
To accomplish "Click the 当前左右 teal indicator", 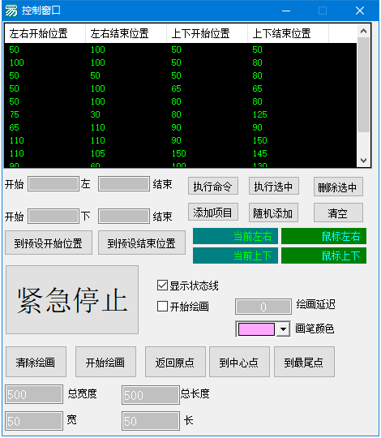I will point(235,236).
